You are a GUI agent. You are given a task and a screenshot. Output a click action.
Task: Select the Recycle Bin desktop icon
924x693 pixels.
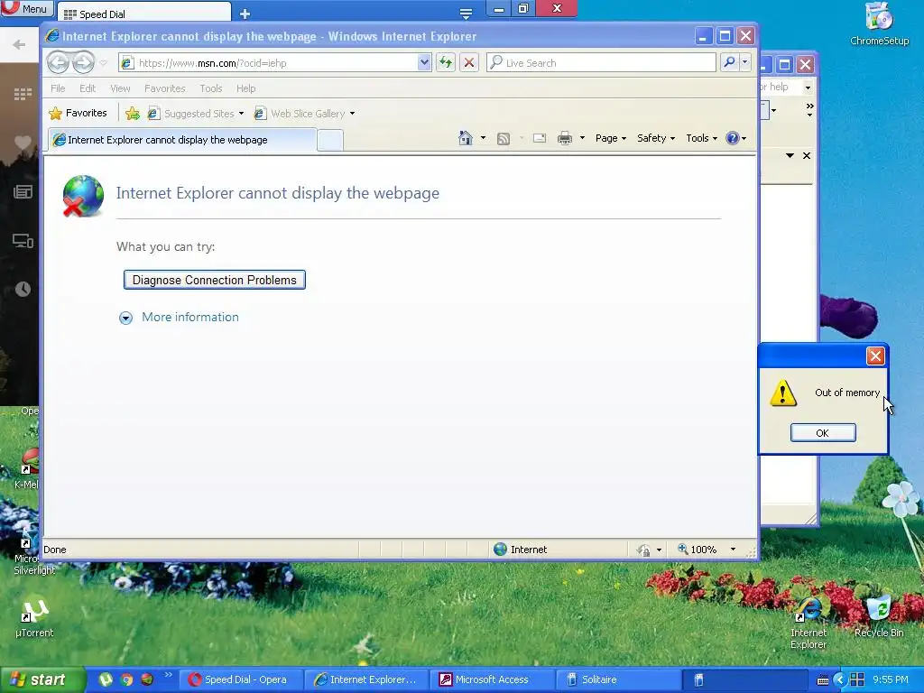[879, 616]
